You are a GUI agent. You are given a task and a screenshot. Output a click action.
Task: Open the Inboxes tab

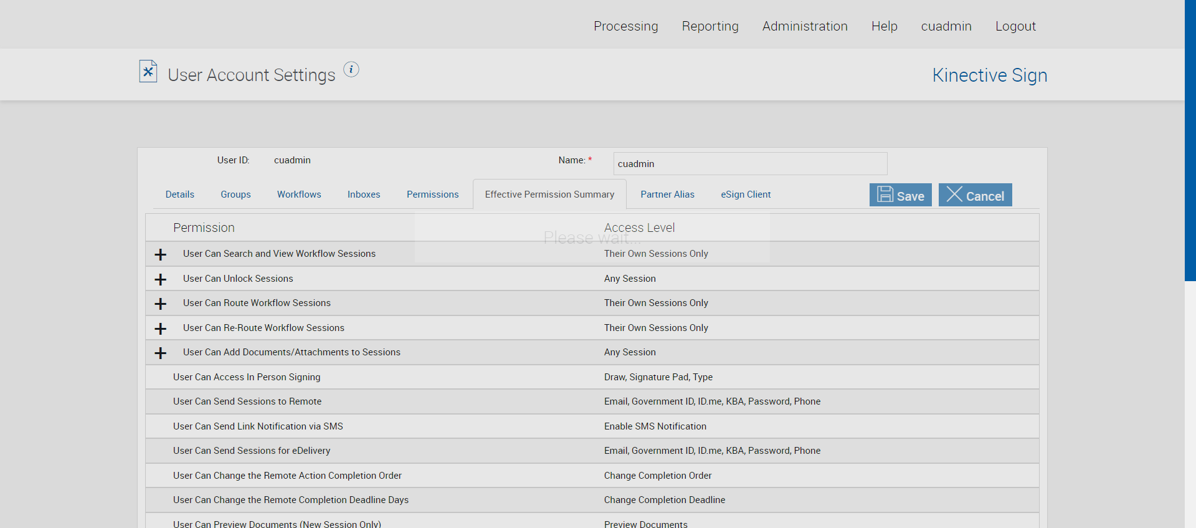tap(364, 194)
